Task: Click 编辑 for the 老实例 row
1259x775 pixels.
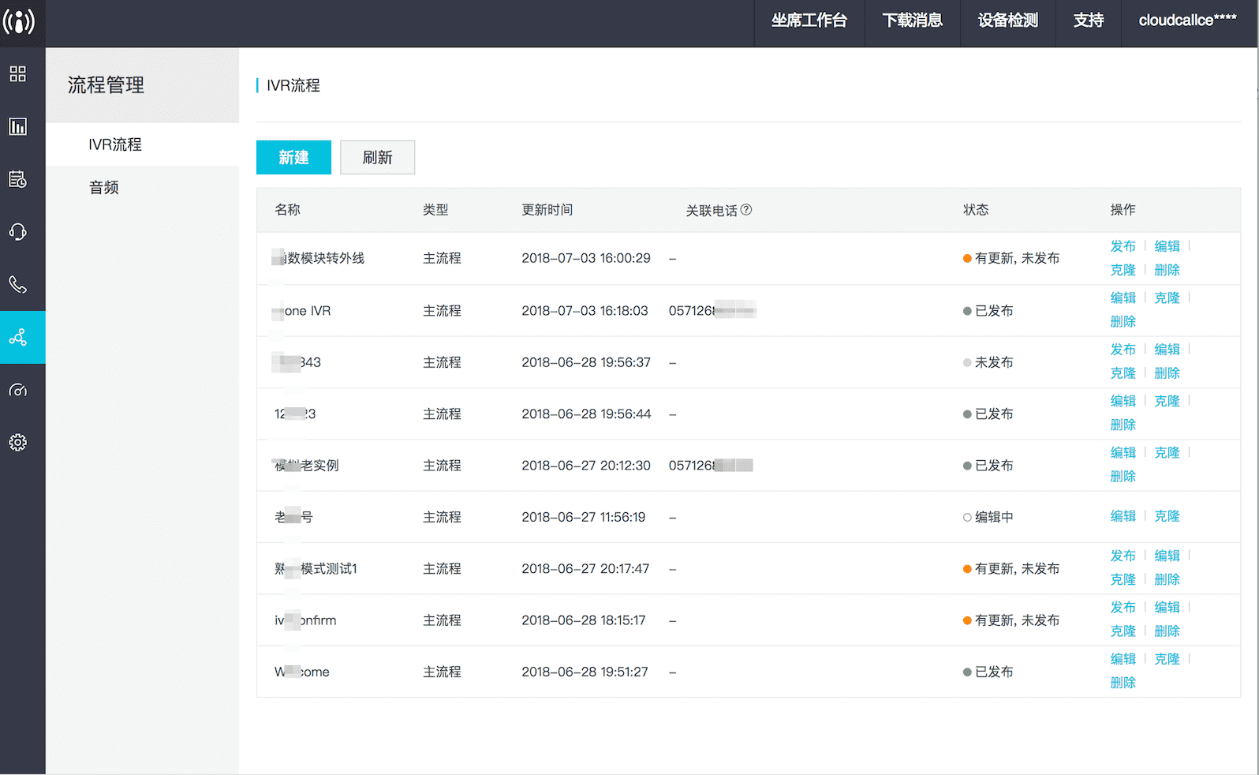Action: click(1123, 452)
